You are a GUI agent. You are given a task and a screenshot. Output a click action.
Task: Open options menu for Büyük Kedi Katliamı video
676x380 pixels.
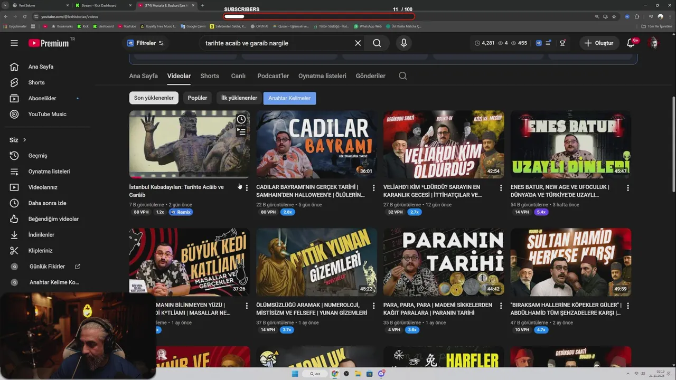coord(247,306)
